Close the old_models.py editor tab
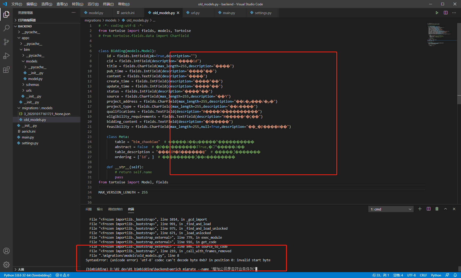Screen dimensions: 461x278 pyautogui.click(x=178, y=13)
